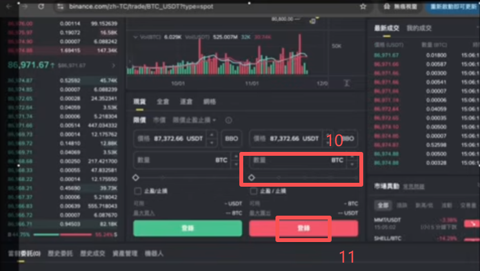480x271 pixels.
Task: Click the buy amount slider diamond handle
Action: point(136,178)
